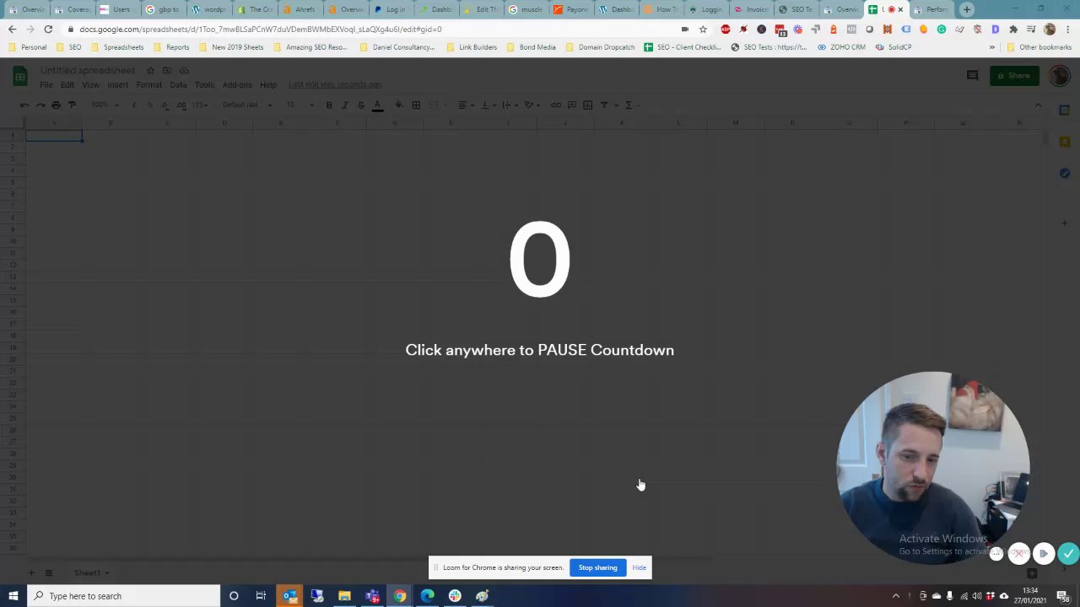Open the Default font family dropdown
The width and height of the screenshot is (1080, 607).
click(246, 105)
